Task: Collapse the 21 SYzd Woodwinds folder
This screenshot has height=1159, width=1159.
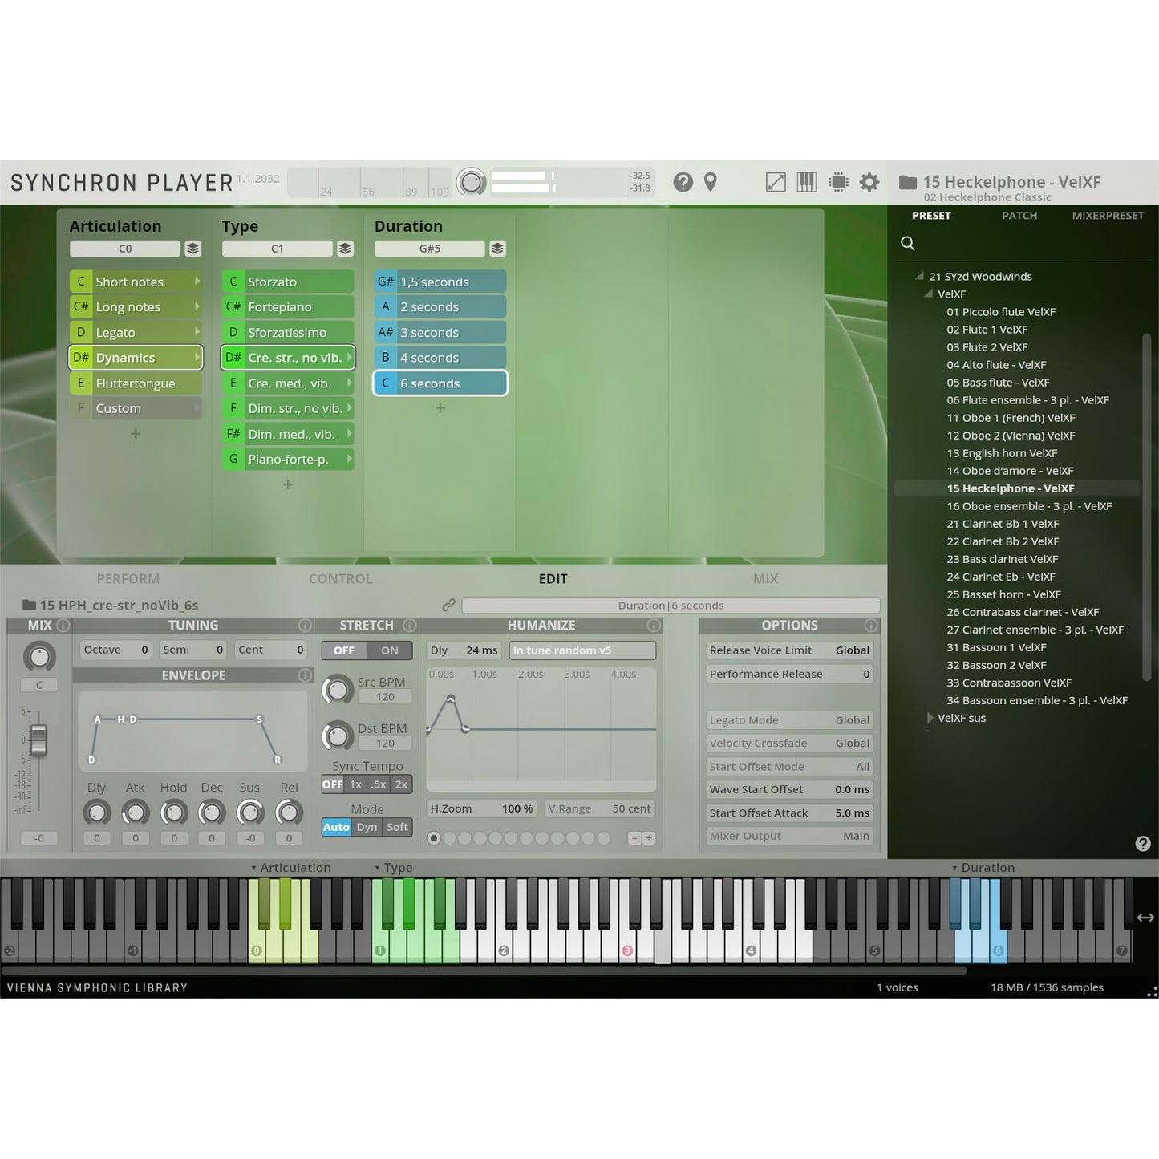Action: tap(920, 276)
